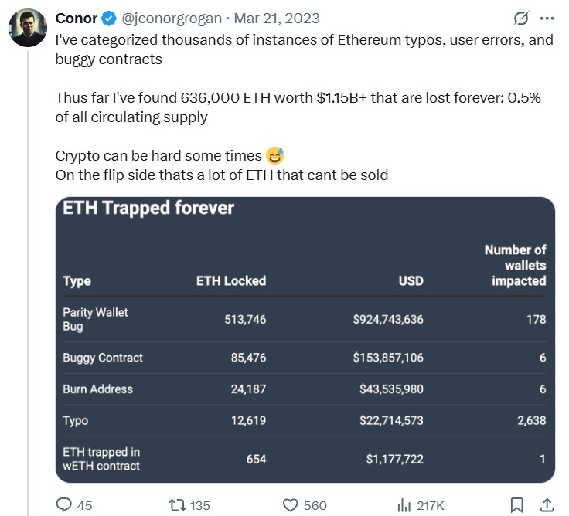Click the tweet text about 636,000 ETH
The image size is (569, 516).
coord(298,107)
